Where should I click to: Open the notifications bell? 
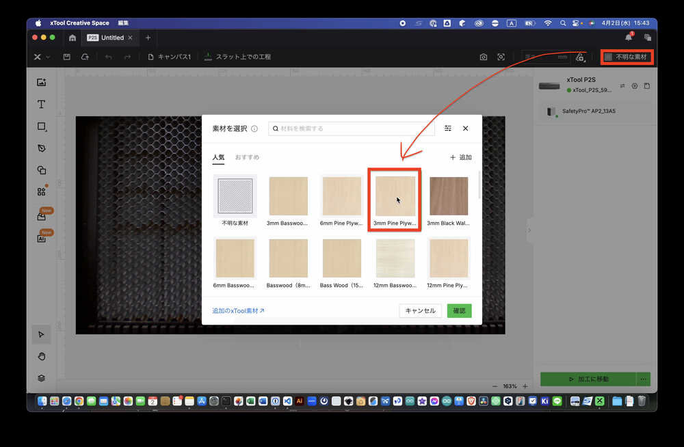pos(628,38)
